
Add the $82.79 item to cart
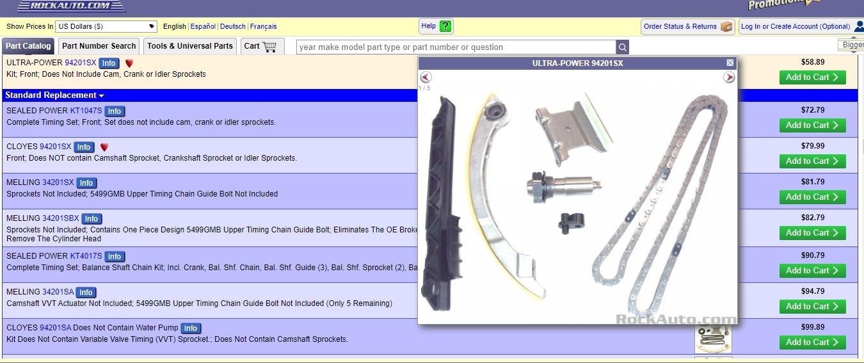813,233
